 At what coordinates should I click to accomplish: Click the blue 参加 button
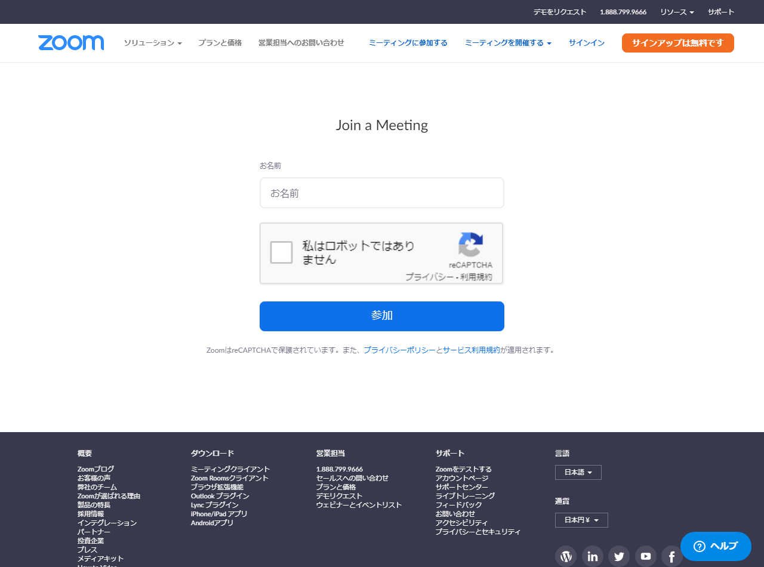click(382, 316)
